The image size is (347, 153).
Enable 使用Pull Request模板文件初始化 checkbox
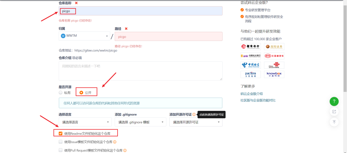click(x=60, y=150)
